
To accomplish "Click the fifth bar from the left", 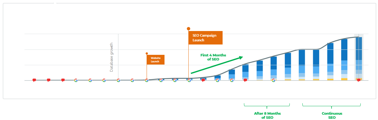I will pyautogui.click(x=260, y=70).
